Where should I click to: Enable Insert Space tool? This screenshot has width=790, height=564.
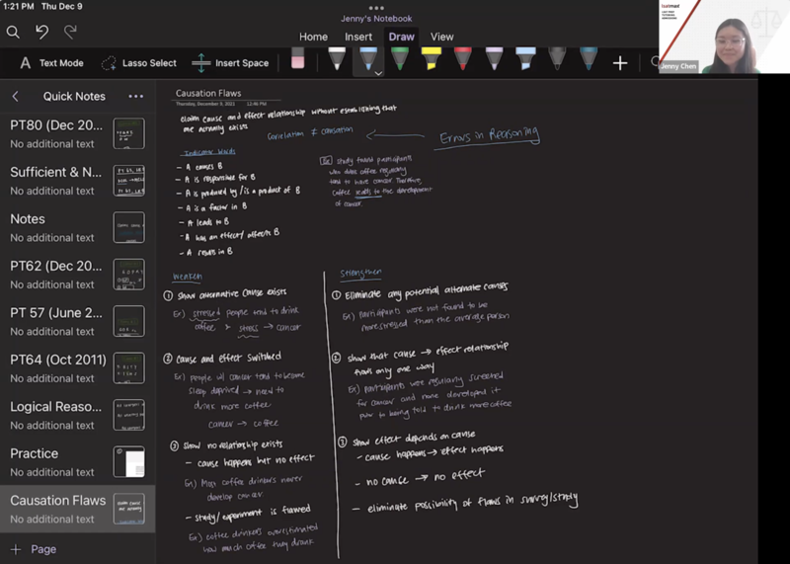pyautogui.click(x=230, y=63)
